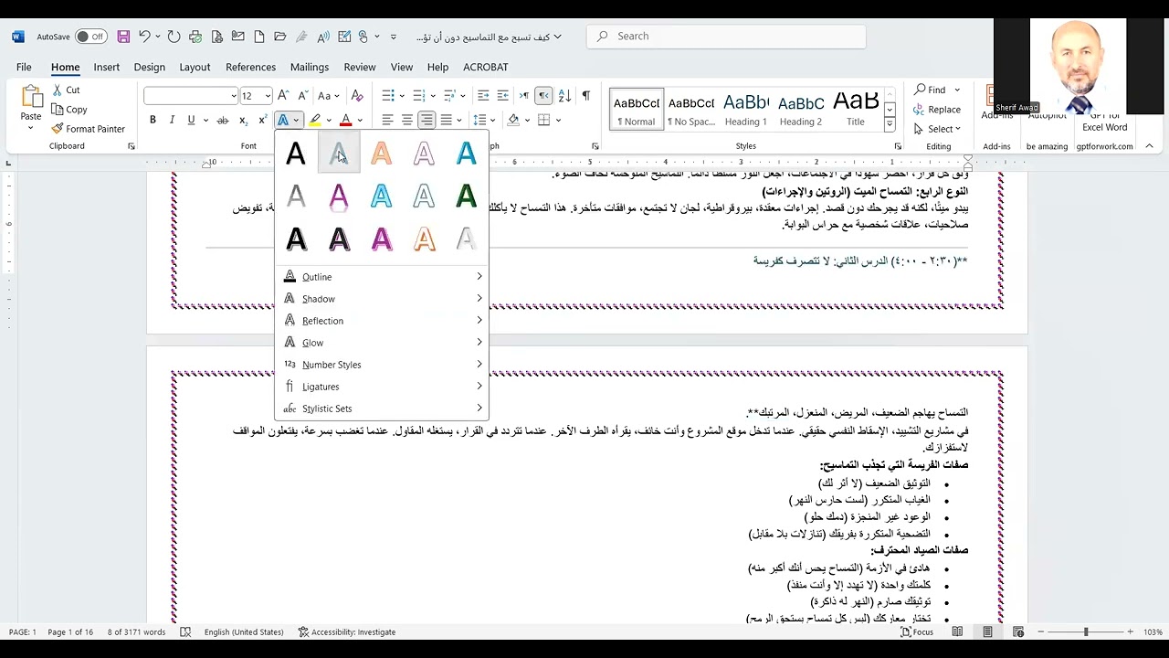The height and width of the screenshot is (658, 1169).
Task: Toggle align right paragraph button
Action: [x=427, y=120]
